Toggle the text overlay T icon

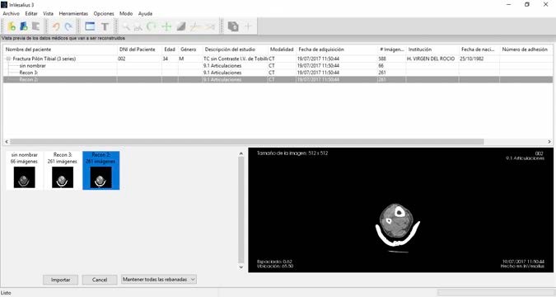pyautogui.click(x=105, y=26)
